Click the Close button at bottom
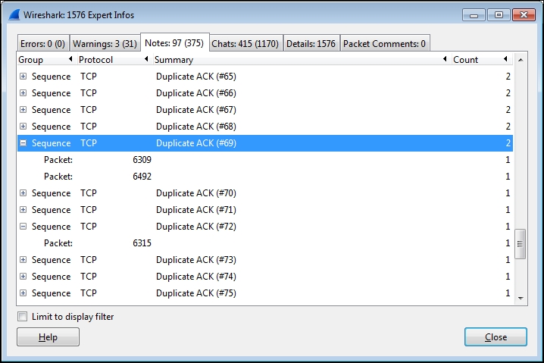 point(496,337)
